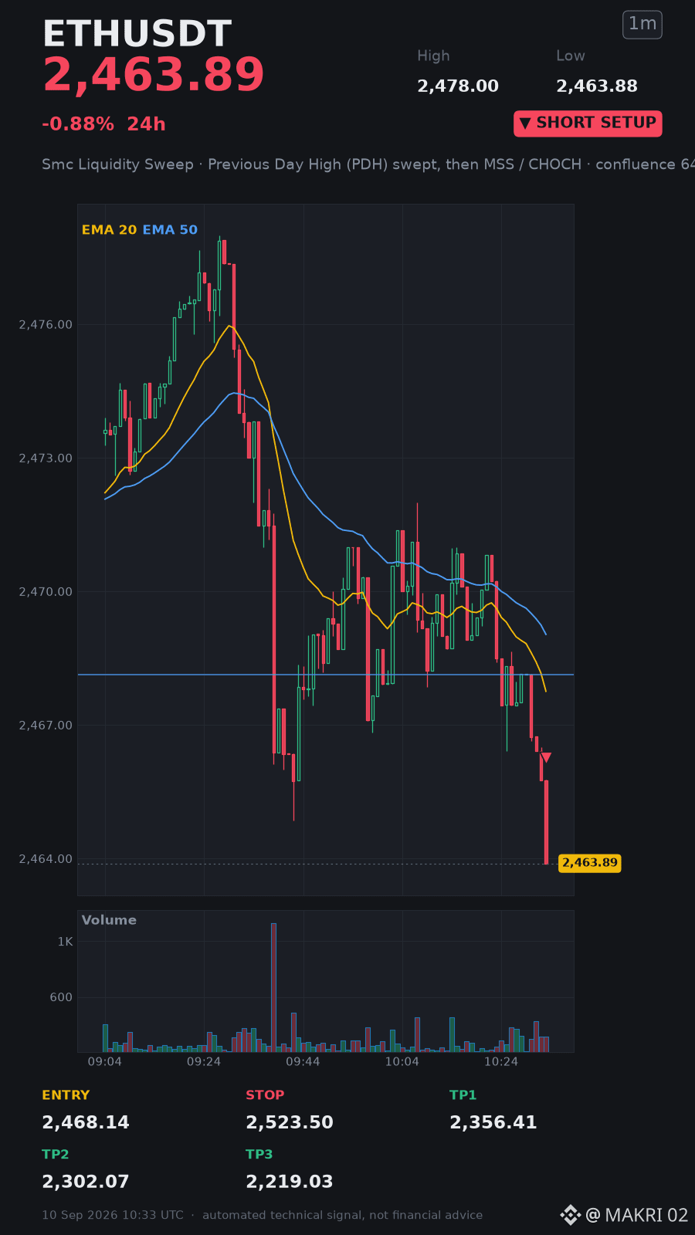Screen dimensions: 695x1235
Task: Click the STOP value 2,523.50
Action: tap(290, 1122)
